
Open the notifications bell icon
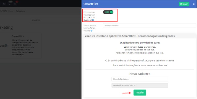tap(10, 4)
